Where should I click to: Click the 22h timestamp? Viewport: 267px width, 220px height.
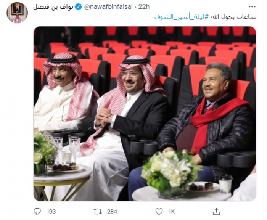click(x=144, y=7)
